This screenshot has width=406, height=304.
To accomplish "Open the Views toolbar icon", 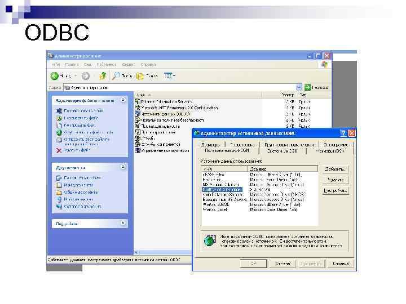I will point(168,76).
